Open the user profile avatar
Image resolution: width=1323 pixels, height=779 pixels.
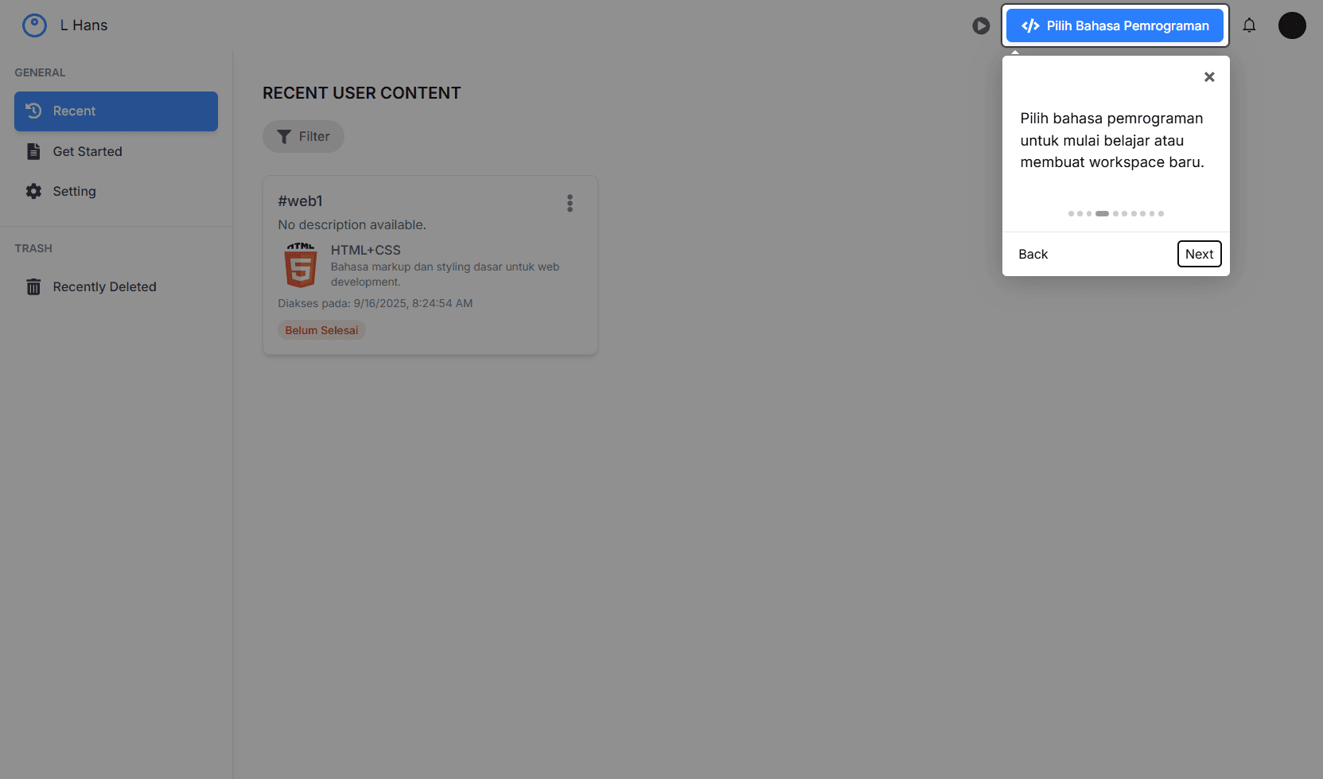[x=1291, y=25]
